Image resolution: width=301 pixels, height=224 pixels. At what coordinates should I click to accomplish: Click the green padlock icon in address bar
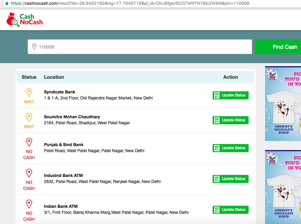tap(7, 3)
